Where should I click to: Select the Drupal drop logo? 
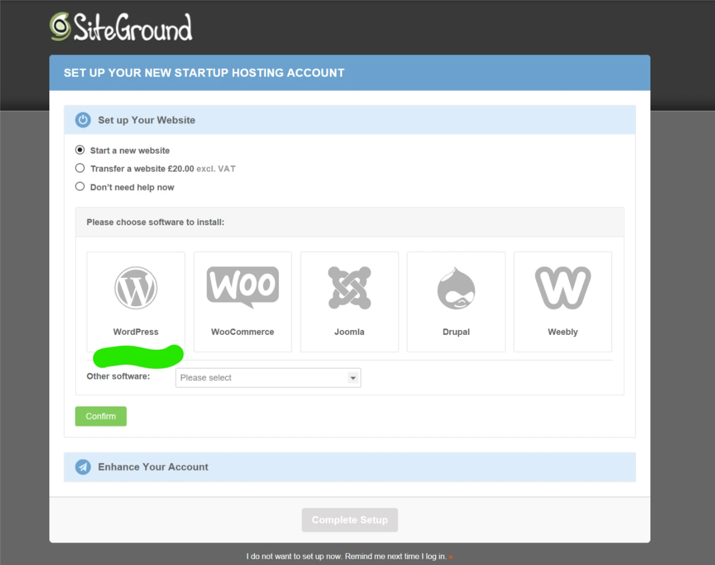pos(456,288)
